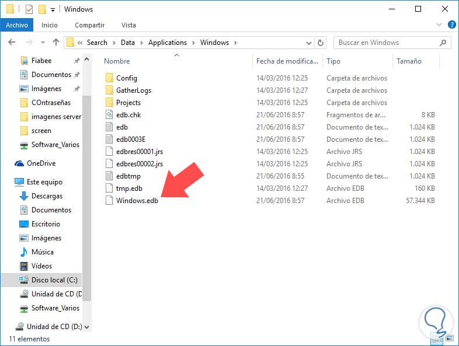459x346 pixels.
Task: Select the Windows.edb file name
Action: click(137, 201)
